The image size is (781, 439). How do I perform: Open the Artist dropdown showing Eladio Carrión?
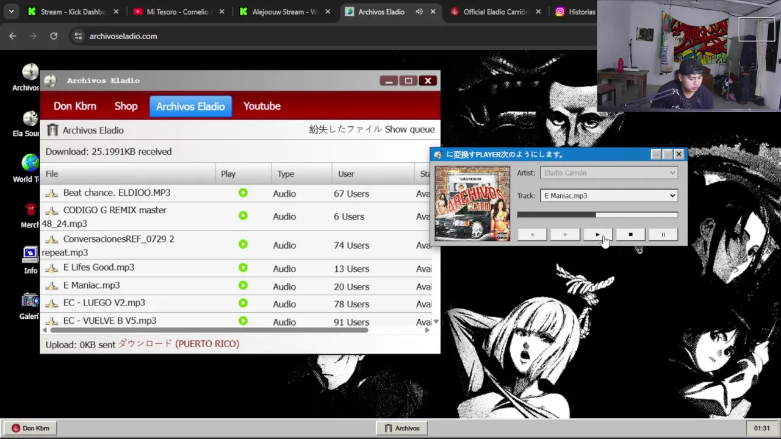609,173
